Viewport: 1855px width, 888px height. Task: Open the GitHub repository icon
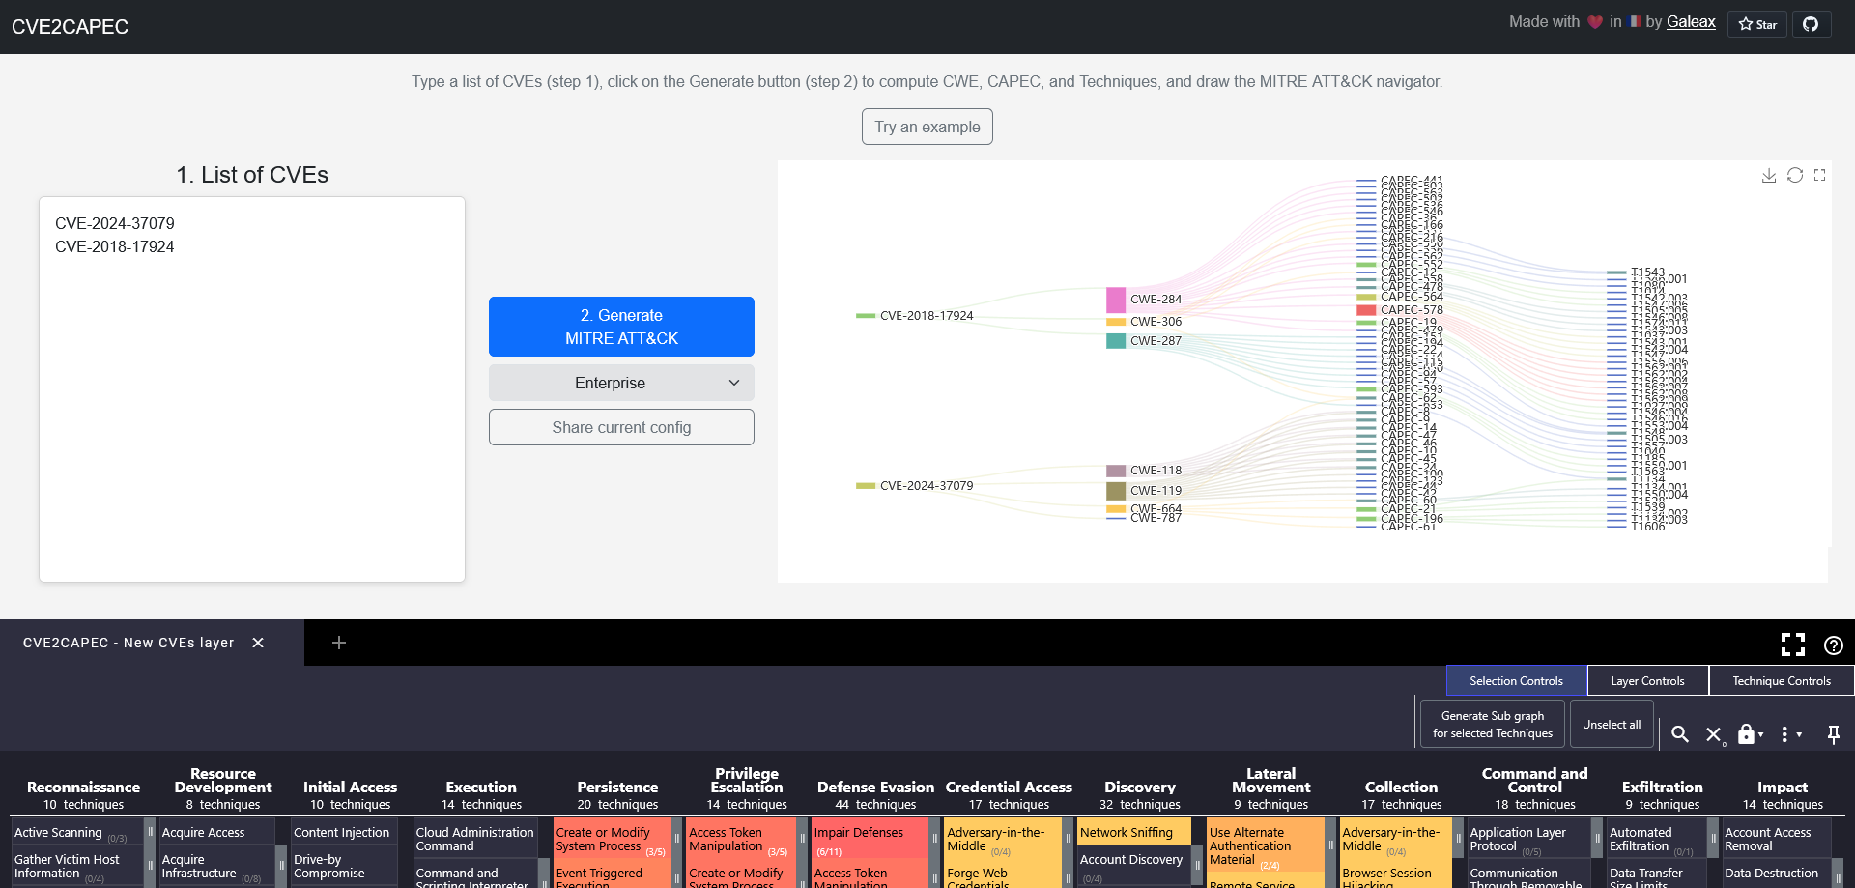tap(1812, 24)
